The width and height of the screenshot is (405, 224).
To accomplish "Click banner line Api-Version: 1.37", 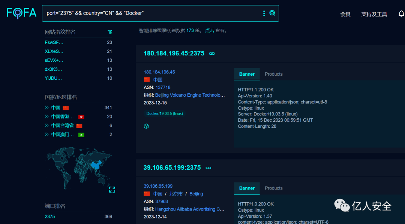I will 255,216.
